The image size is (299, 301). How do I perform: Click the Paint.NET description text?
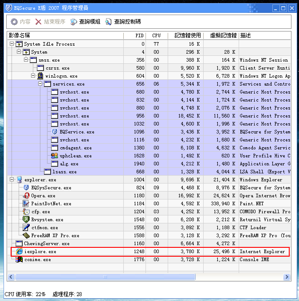pyautogui.click(x=252, y=203)
